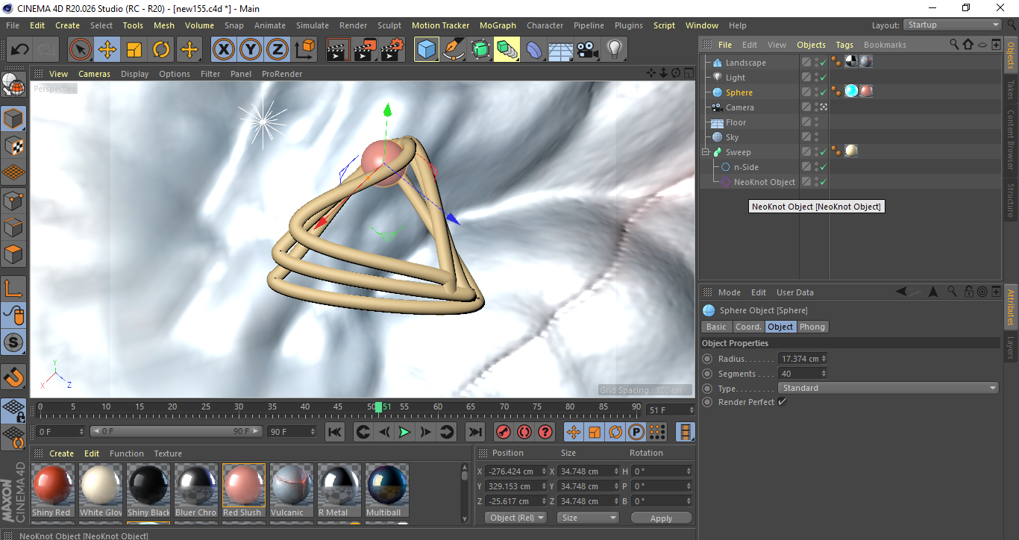
Task: Switch to Texture mode icon
Action: (x=14, y=145)
